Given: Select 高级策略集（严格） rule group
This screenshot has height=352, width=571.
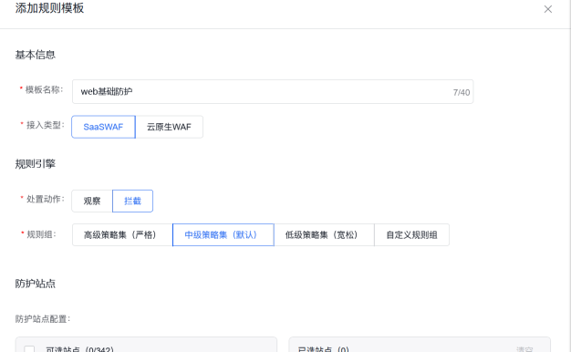Looking at the screenshot, I should 122,234.
